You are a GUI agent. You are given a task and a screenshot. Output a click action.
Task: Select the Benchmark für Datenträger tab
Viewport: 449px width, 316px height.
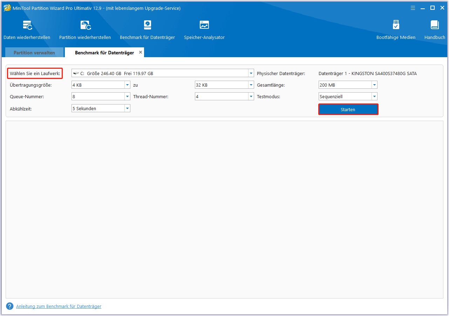(104, 53)
